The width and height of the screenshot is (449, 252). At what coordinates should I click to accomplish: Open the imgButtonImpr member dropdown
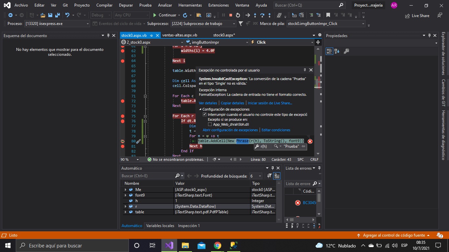point(217,42)
